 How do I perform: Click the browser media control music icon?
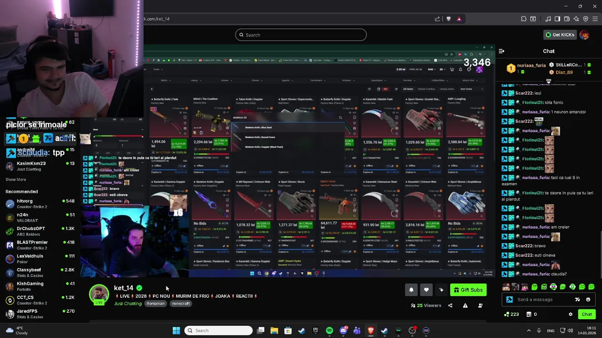pyautogui.click(x=548, y=19)
